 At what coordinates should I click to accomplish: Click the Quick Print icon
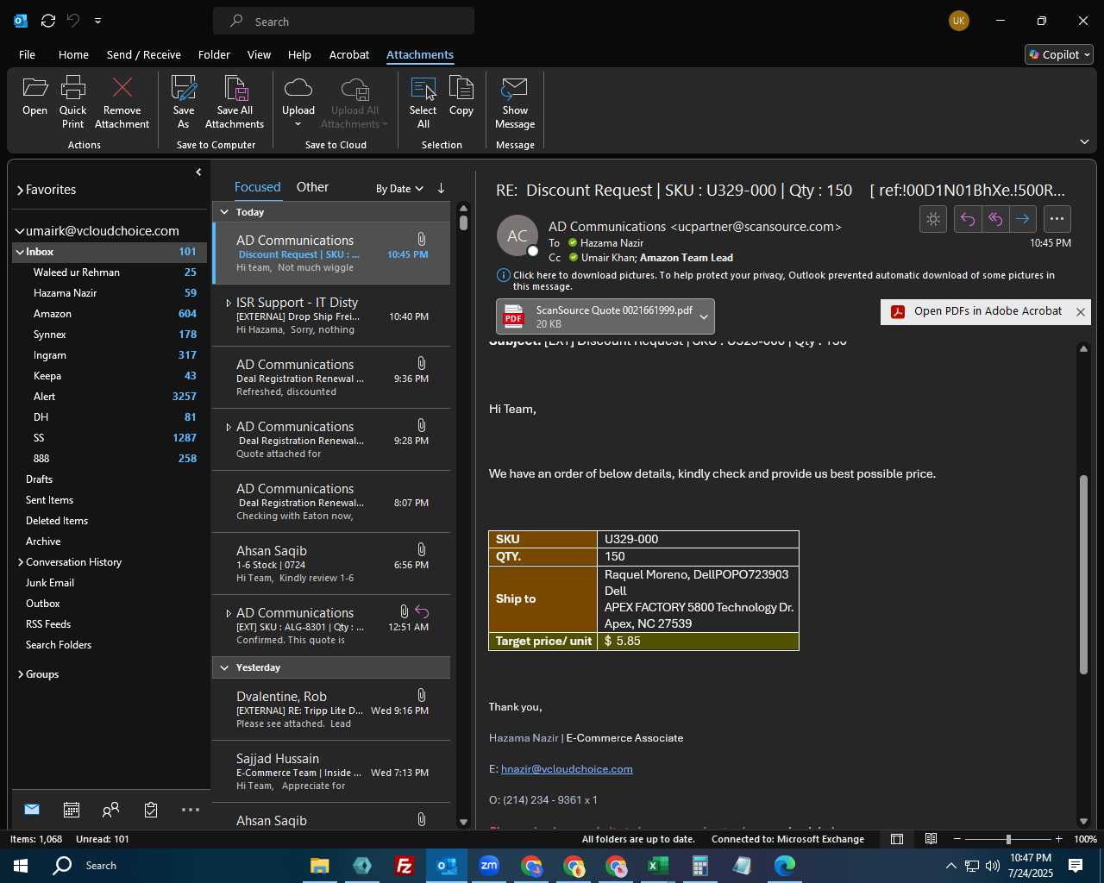click(73, 102)
